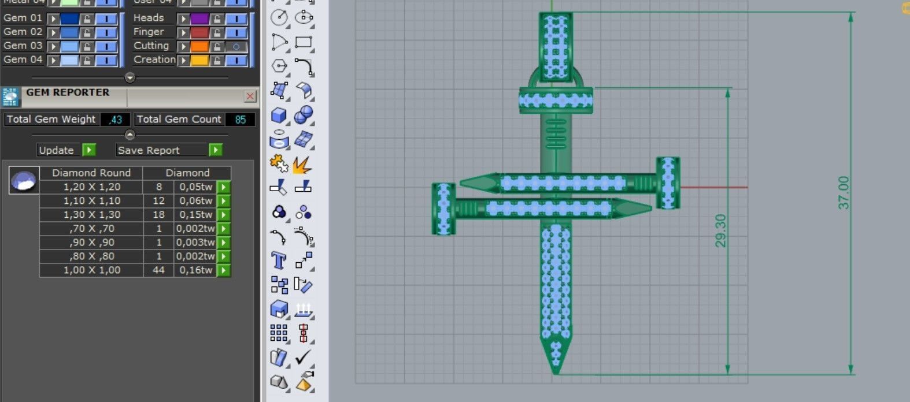This screenshot has height=402, width=910.
Task: Select the Arc tool
Action: point(279,42)
